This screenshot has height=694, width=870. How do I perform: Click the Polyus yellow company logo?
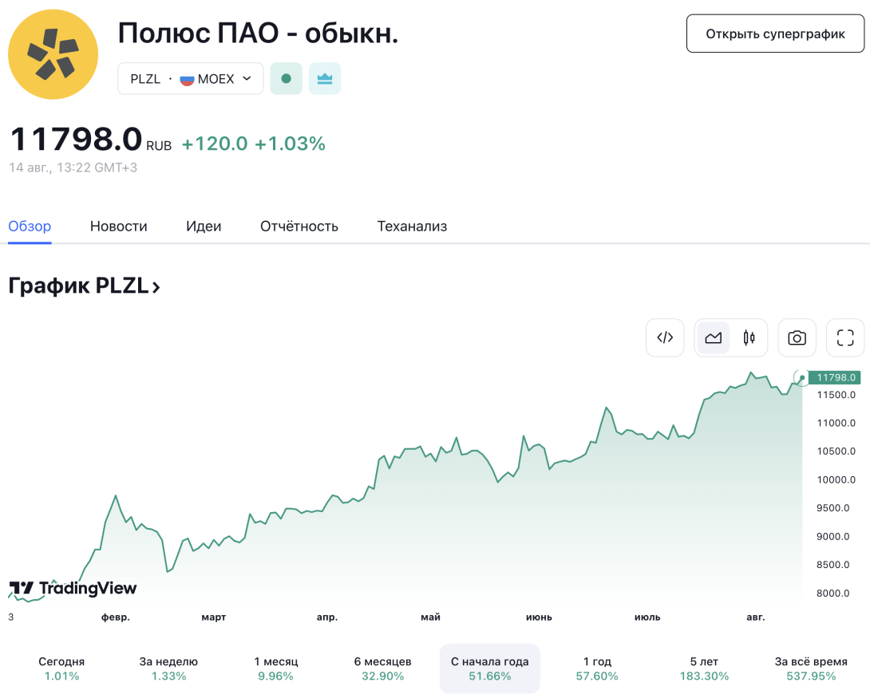53,54
